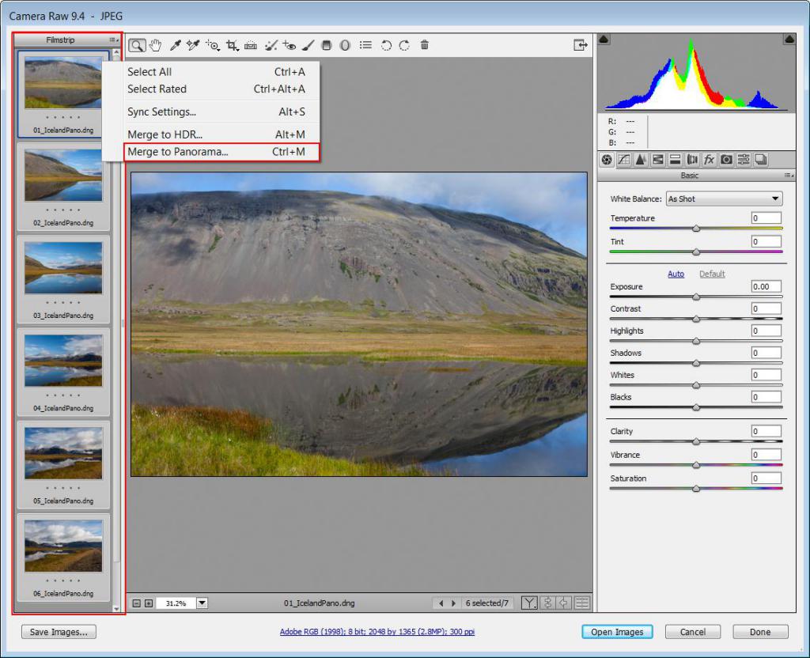
Task: Select the 05_IcelandPano.dng thumbnail
Action: point(63,453)
